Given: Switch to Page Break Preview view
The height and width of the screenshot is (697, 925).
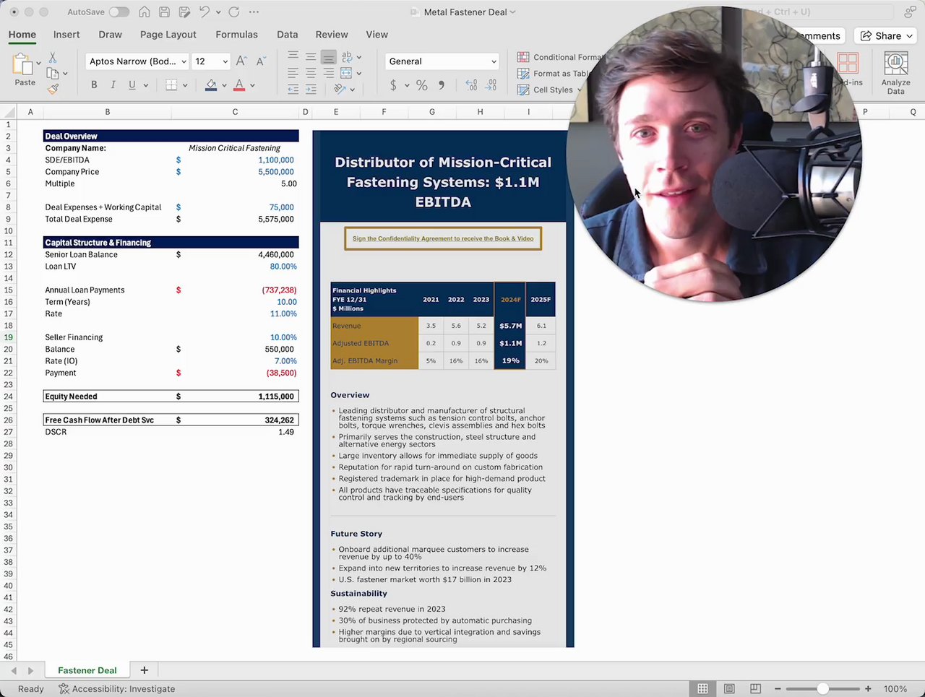Looking at the screenshot, I should (755, 689).
